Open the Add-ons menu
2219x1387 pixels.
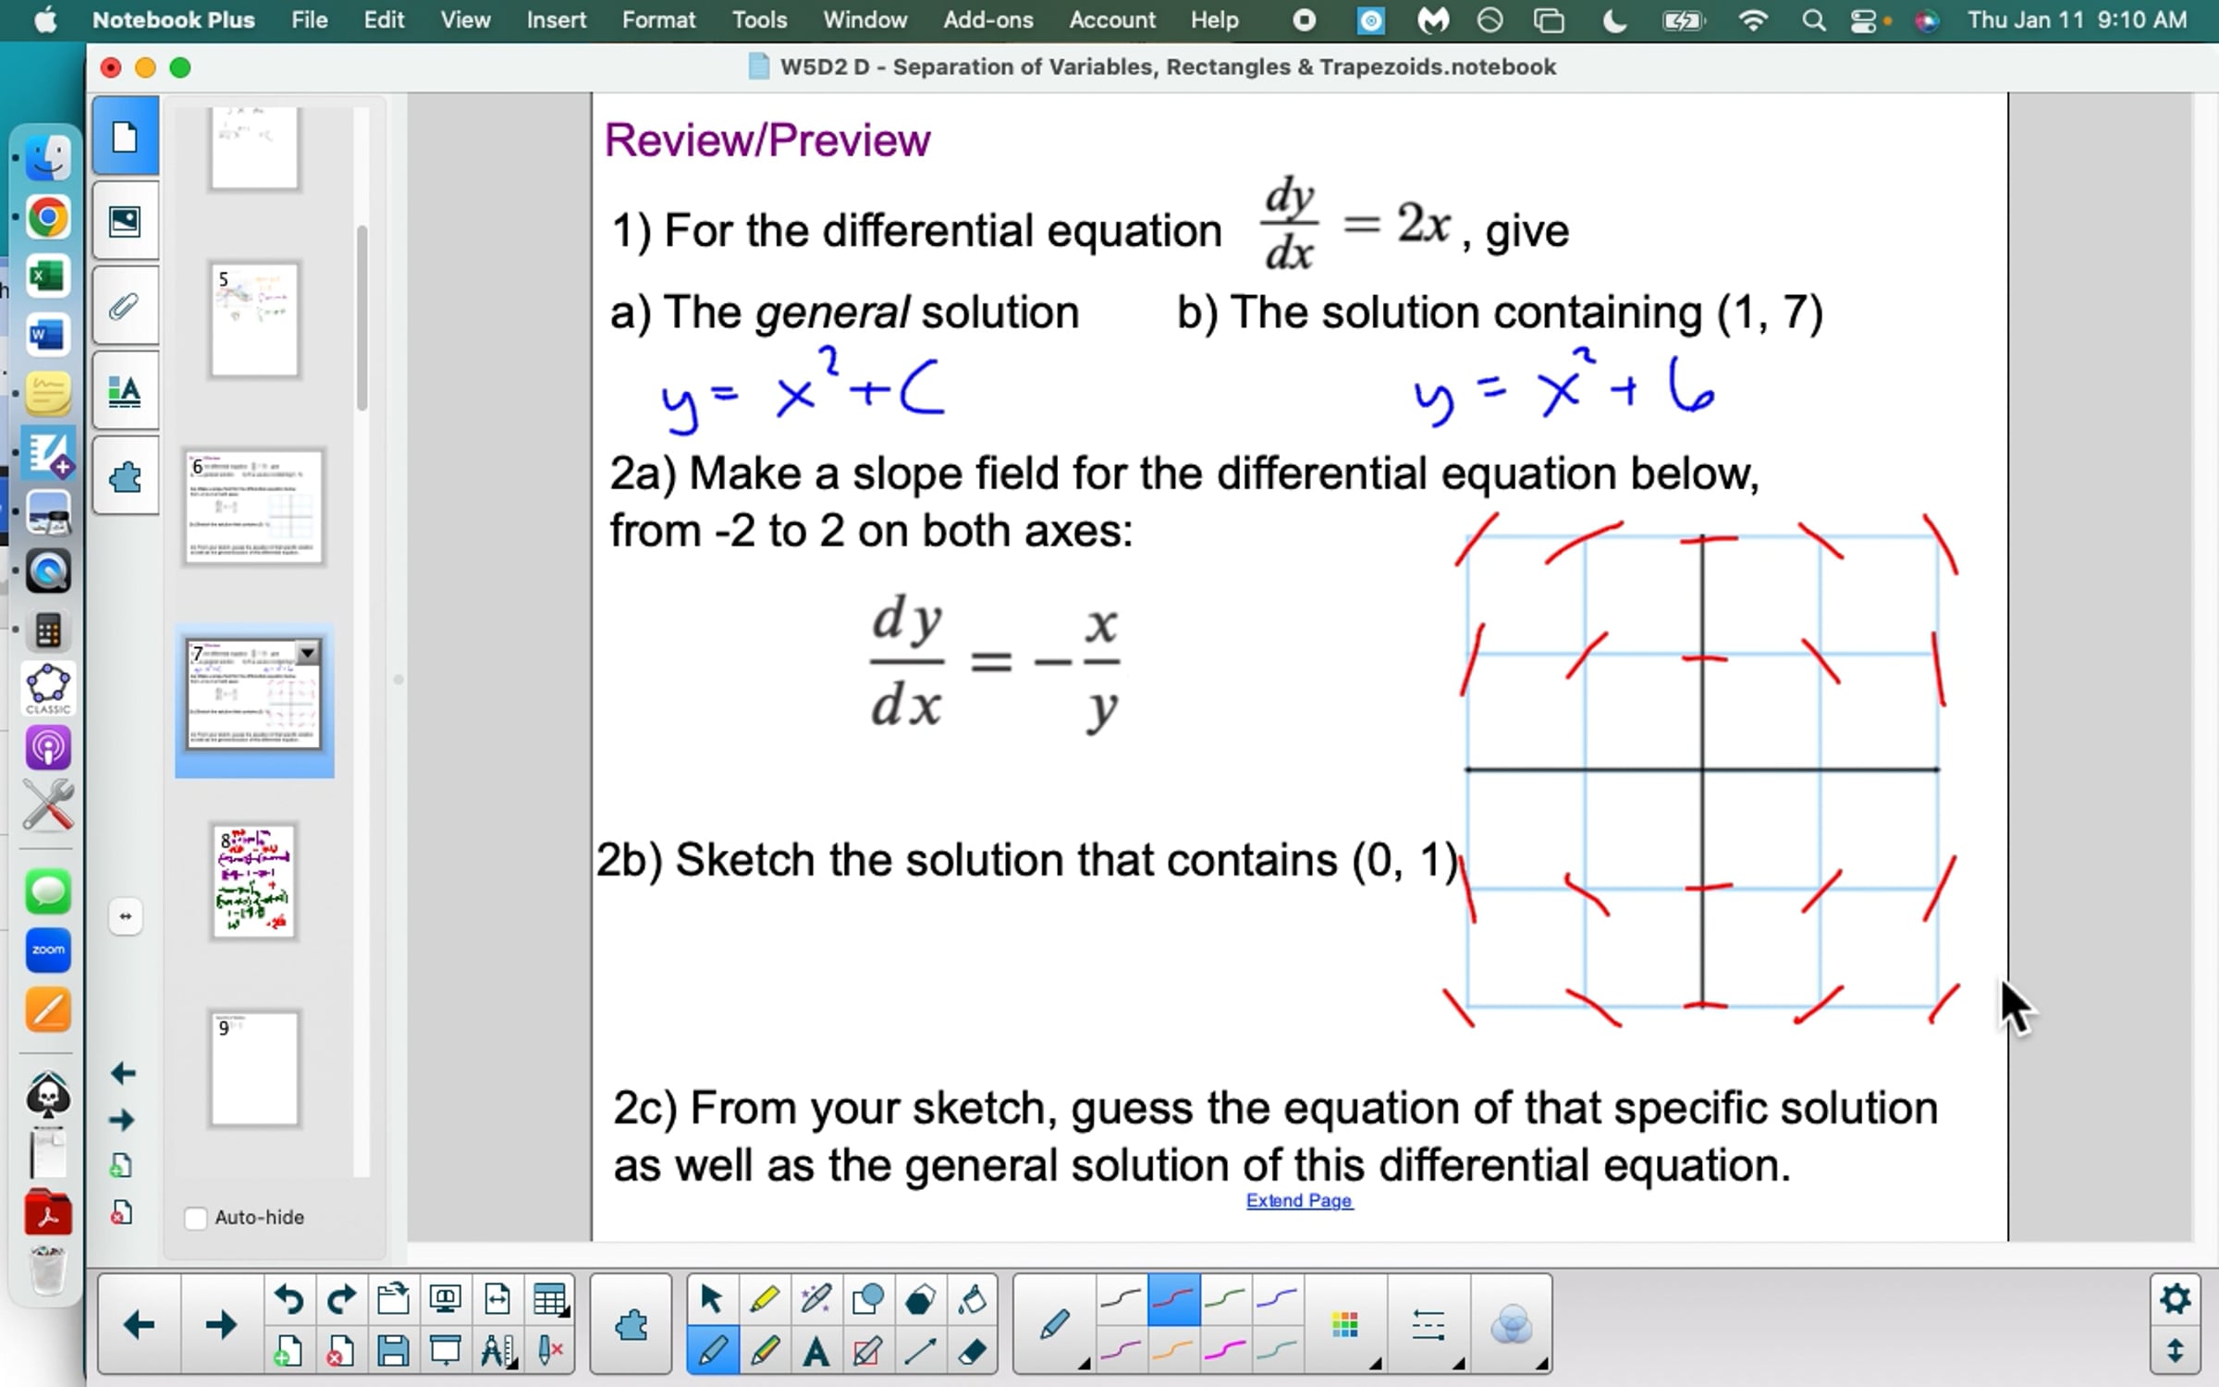pos(987,20)
